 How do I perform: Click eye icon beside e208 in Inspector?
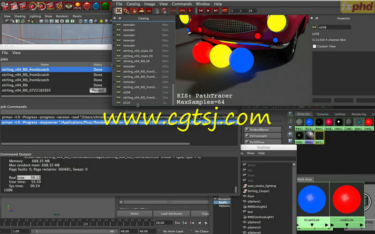click(x=314, y=27)
